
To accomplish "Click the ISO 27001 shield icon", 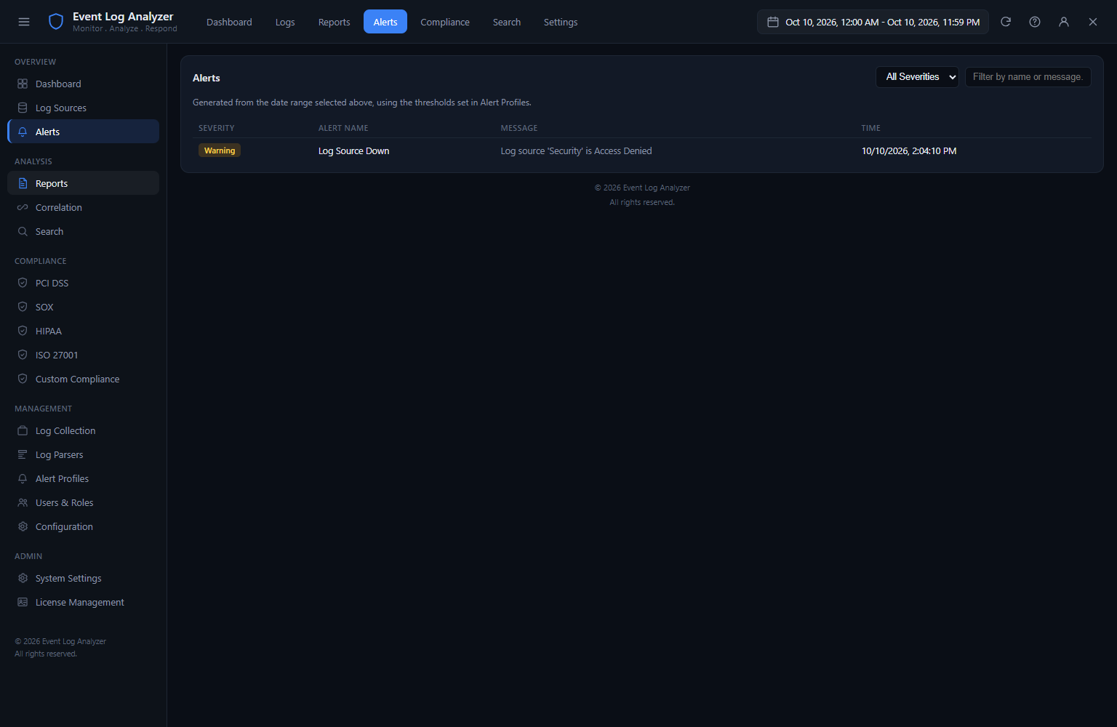I will [x=23, y=355].
